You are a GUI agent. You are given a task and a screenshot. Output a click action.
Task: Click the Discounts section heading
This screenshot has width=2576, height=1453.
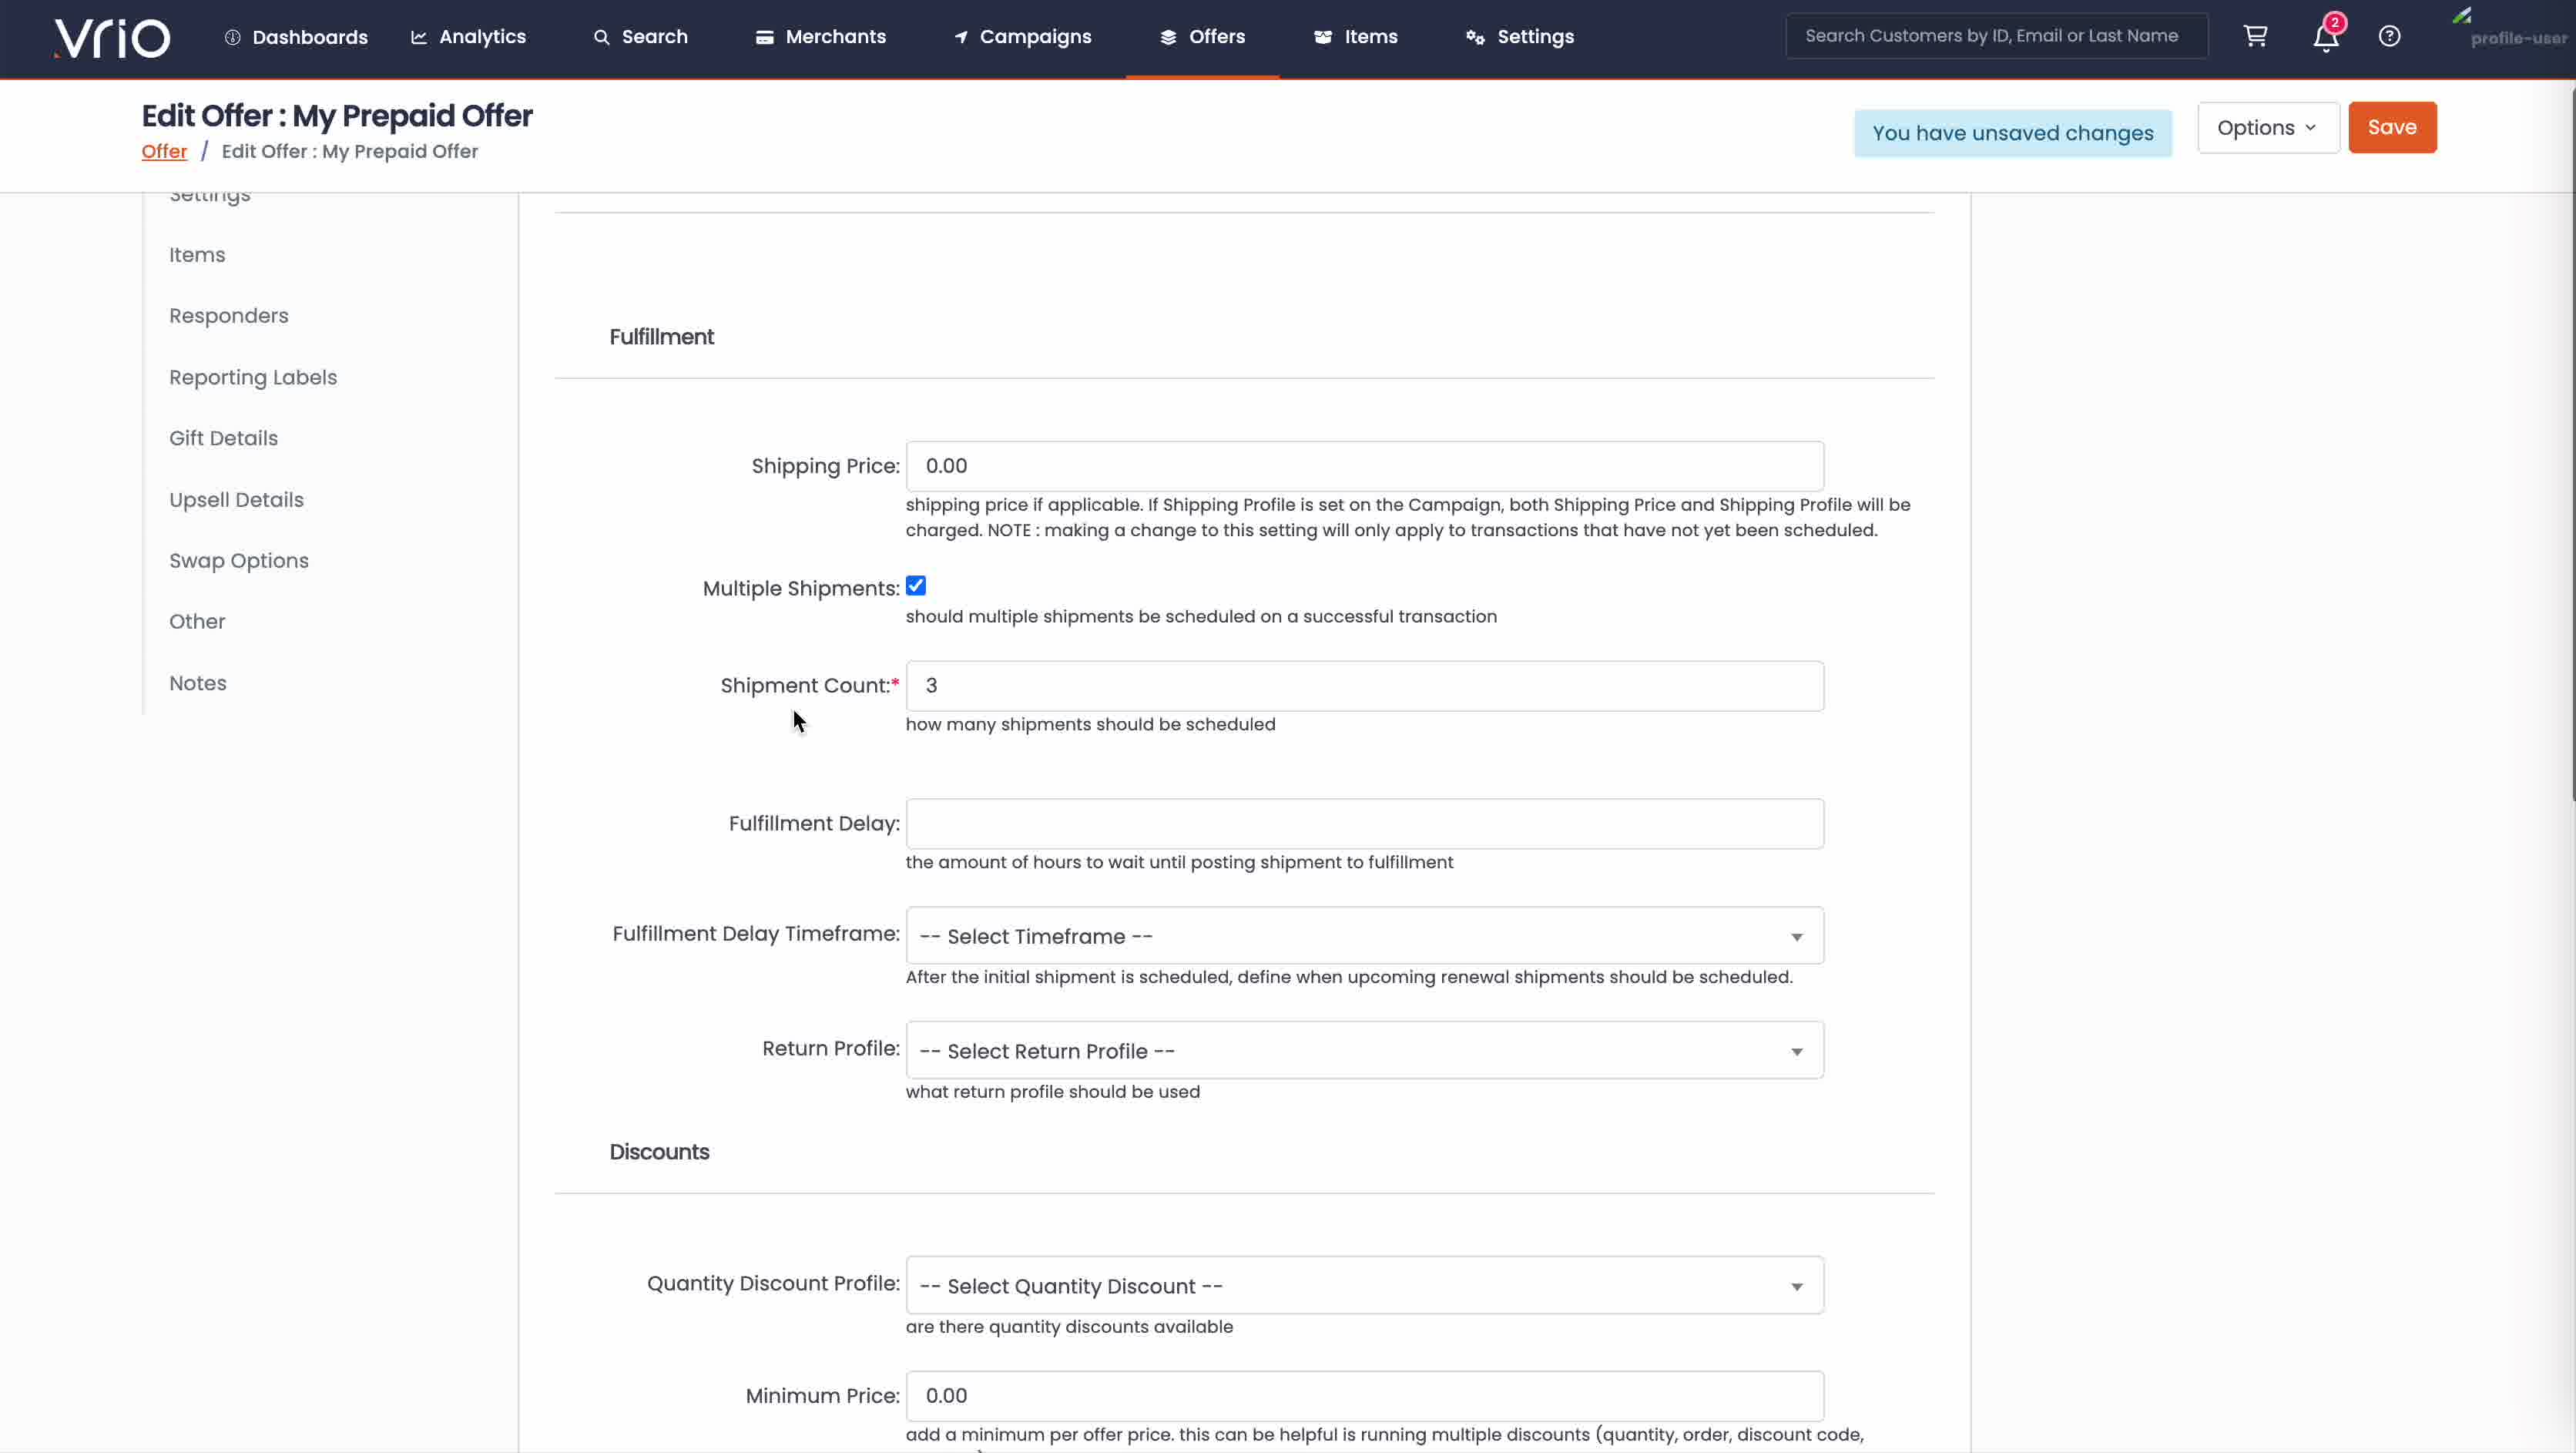point(659,1152)
